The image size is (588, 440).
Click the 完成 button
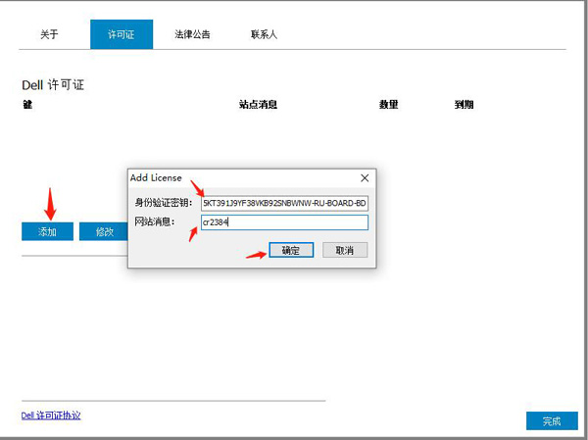551,420
